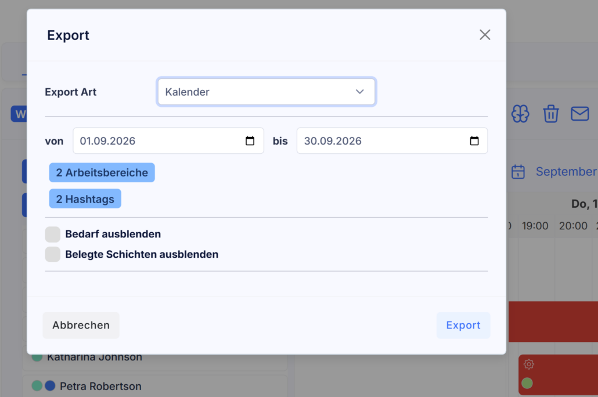Click the Abbrechen button
The image size is (598, 397).
[81, 325]
